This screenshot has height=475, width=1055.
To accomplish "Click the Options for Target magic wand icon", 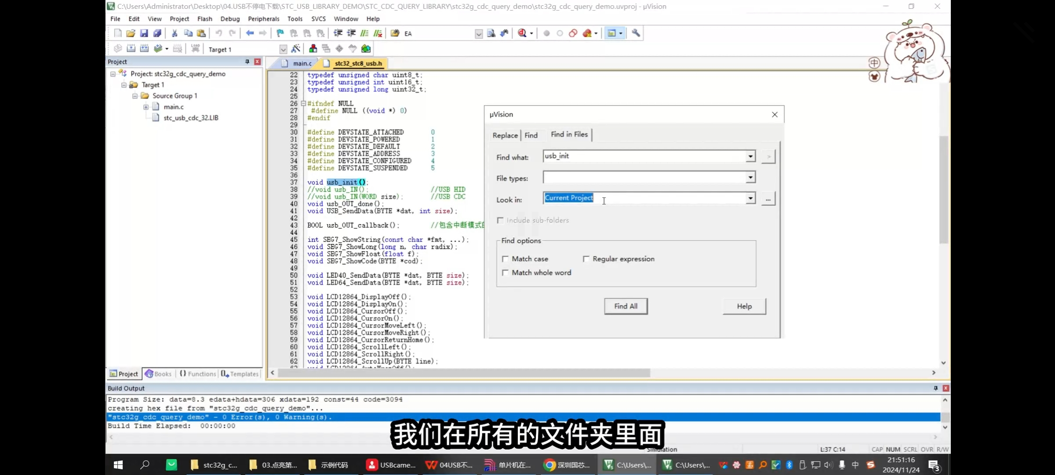I will coord(296,48).
